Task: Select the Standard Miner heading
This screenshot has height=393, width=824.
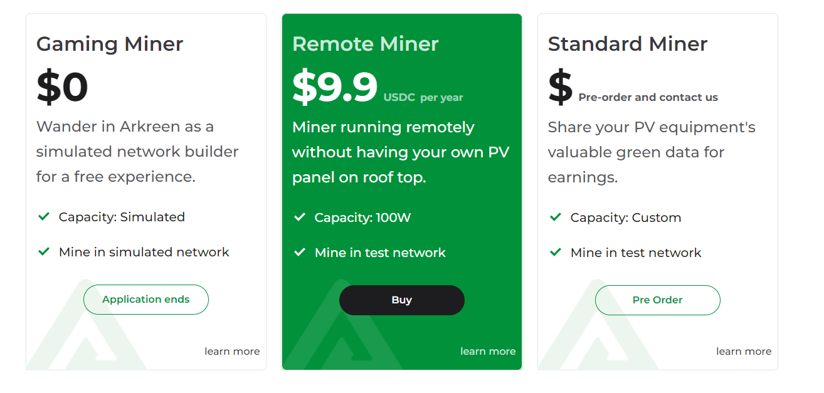Action: pos(628,44)
